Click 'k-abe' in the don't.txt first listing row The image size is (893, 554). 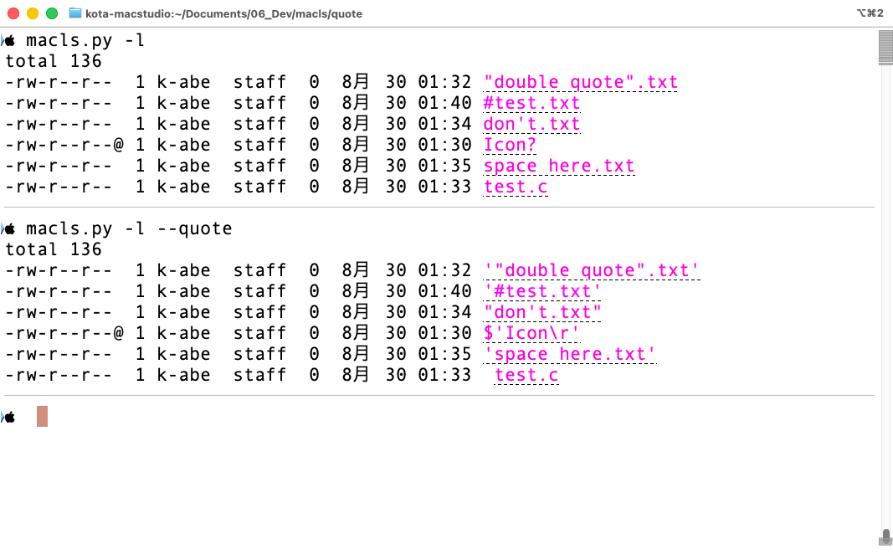[x=183, y=124]
